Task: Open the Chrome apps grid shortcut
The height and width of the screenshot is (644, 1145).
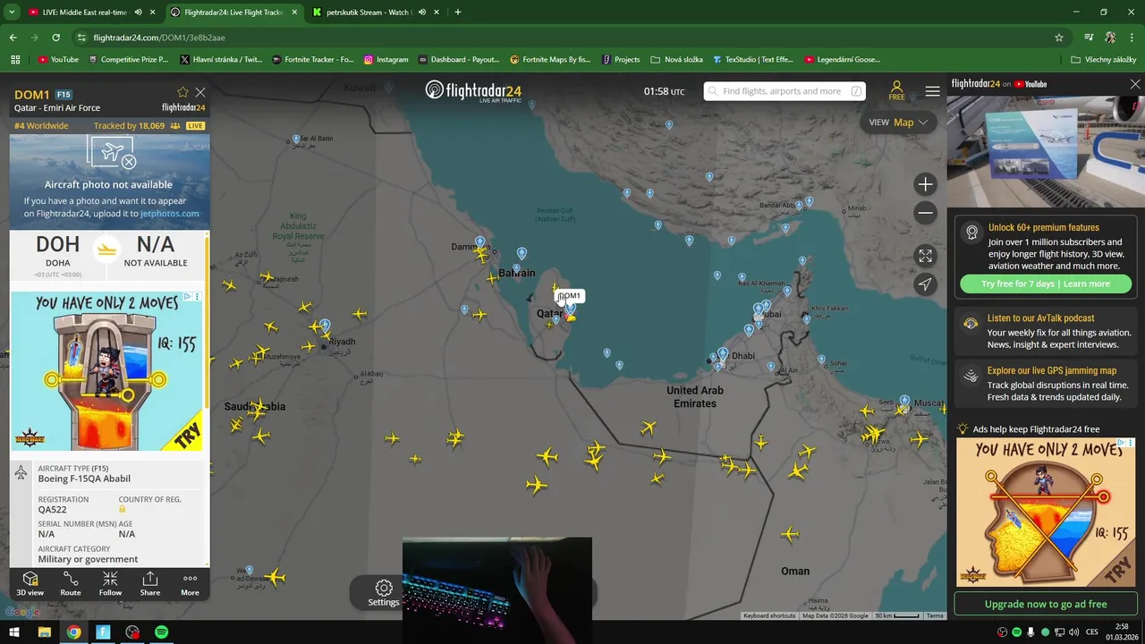Action: tap(15, 60)
